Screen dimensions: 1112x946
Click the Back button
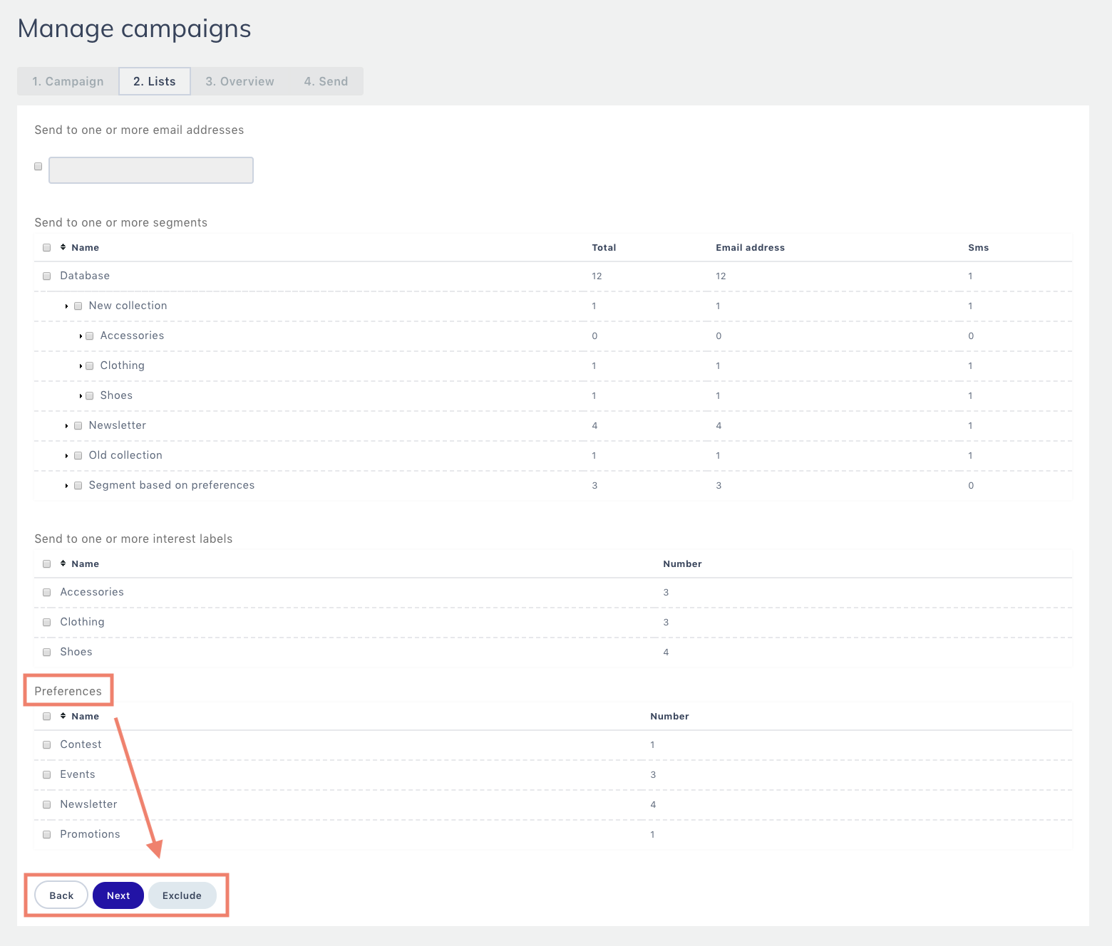[x=61, y=895]
